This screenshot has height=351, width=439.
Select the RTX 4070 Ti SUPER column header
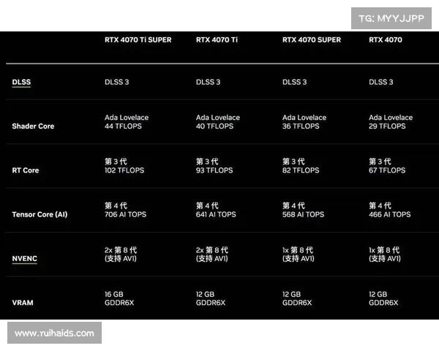138,39
